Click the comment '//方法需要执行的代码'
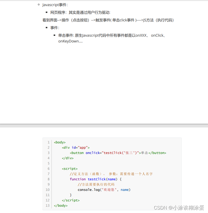This screenshot has width=208, height=213. tap(96, 185)
